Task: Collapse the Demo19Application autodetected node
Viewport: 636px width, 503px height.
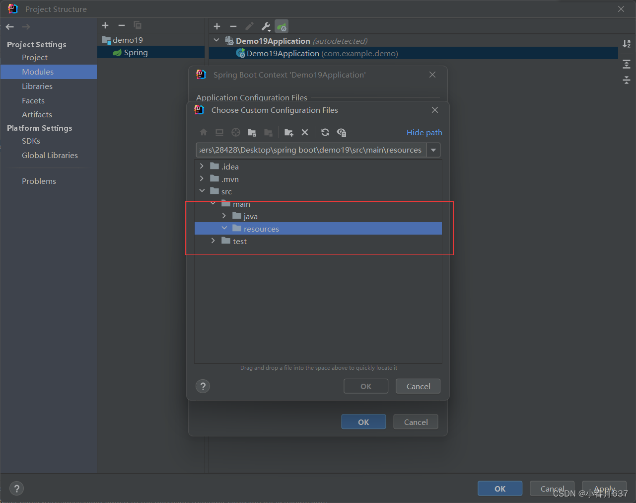Action: pyautogui.click(x=216, y=40)
